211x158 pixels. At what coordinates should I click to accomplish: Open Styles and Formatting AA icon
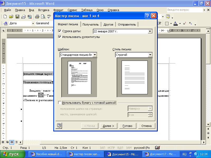pyautogui.click(x=5, y=23)
